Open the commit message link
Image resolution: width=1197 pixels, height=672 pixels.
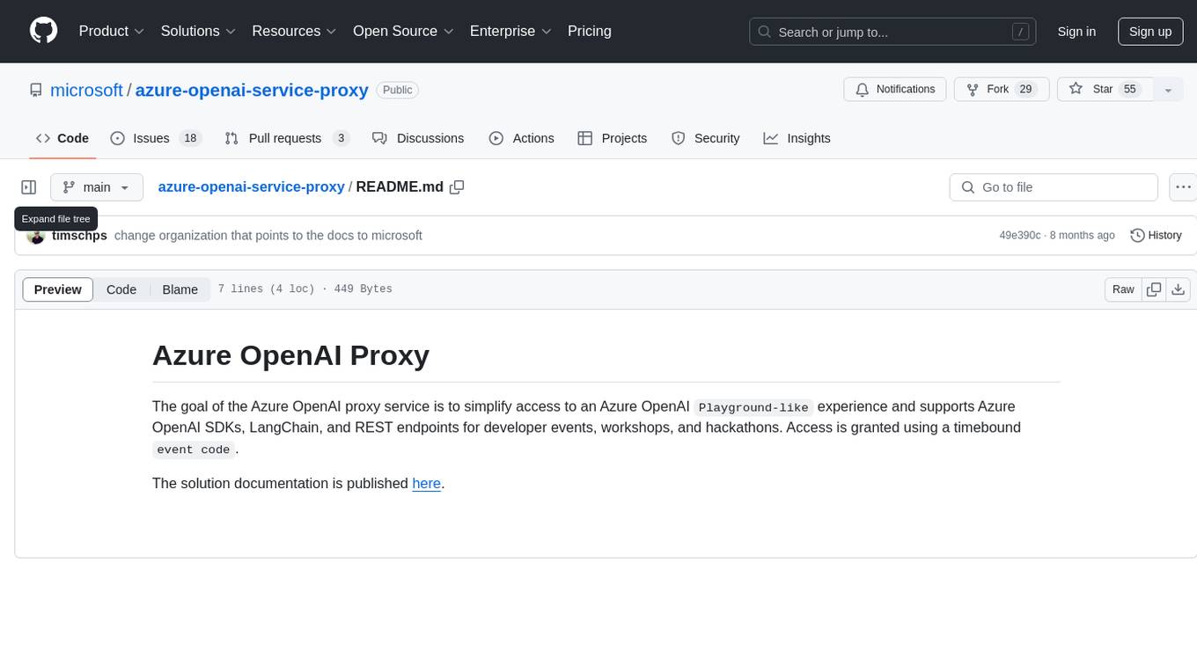pyautogui.click(x=268, y=236)
